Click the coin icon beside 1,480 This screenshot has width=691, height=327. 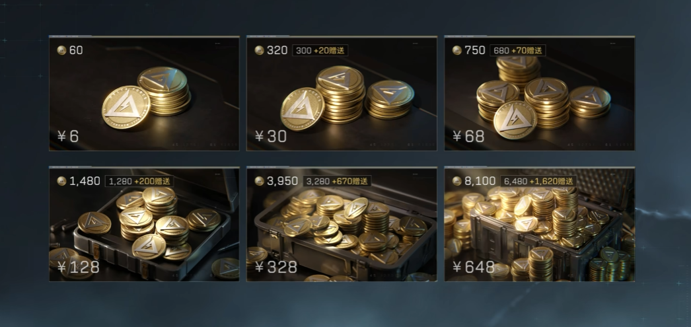click(61, 181)
